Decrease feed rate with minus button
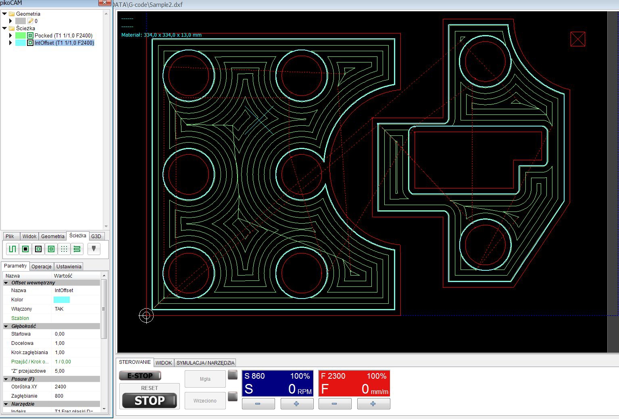Screen dimensions: 619x419 (x=335, y=404)
